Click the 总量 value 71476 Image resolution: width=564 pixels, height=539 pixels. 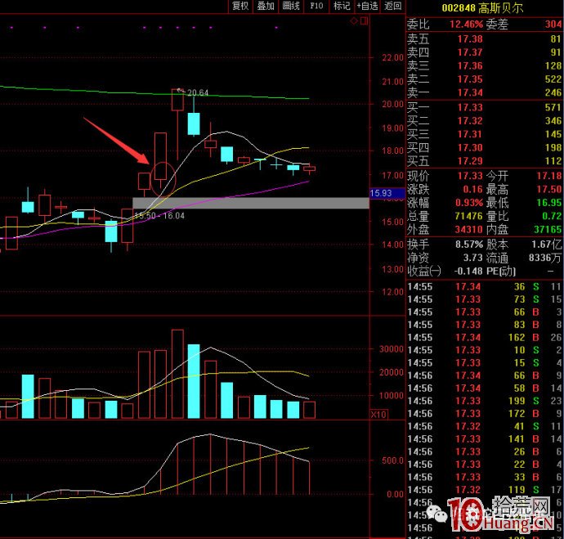[468, 216]
